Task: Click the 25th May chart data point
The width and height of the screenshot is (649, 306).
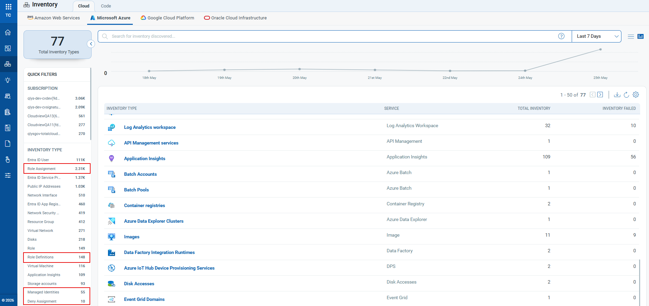Action: point(600,50)
